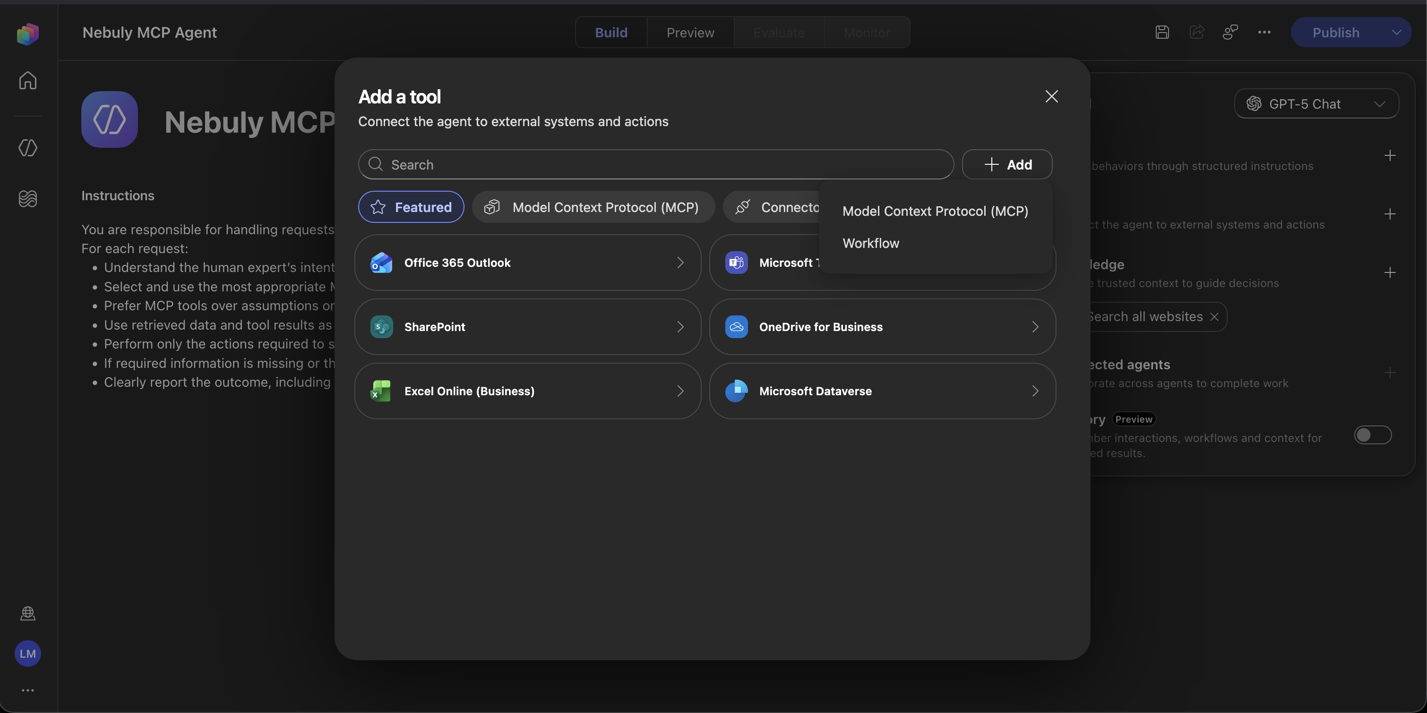Open the agent settings icon in header
Screen dimensions: 1427x713
(x=1230, y=32)
